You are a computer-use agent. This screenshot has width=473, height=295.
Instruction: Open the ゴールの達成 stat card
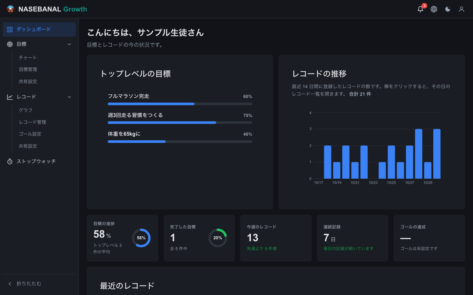pos(429,238)
